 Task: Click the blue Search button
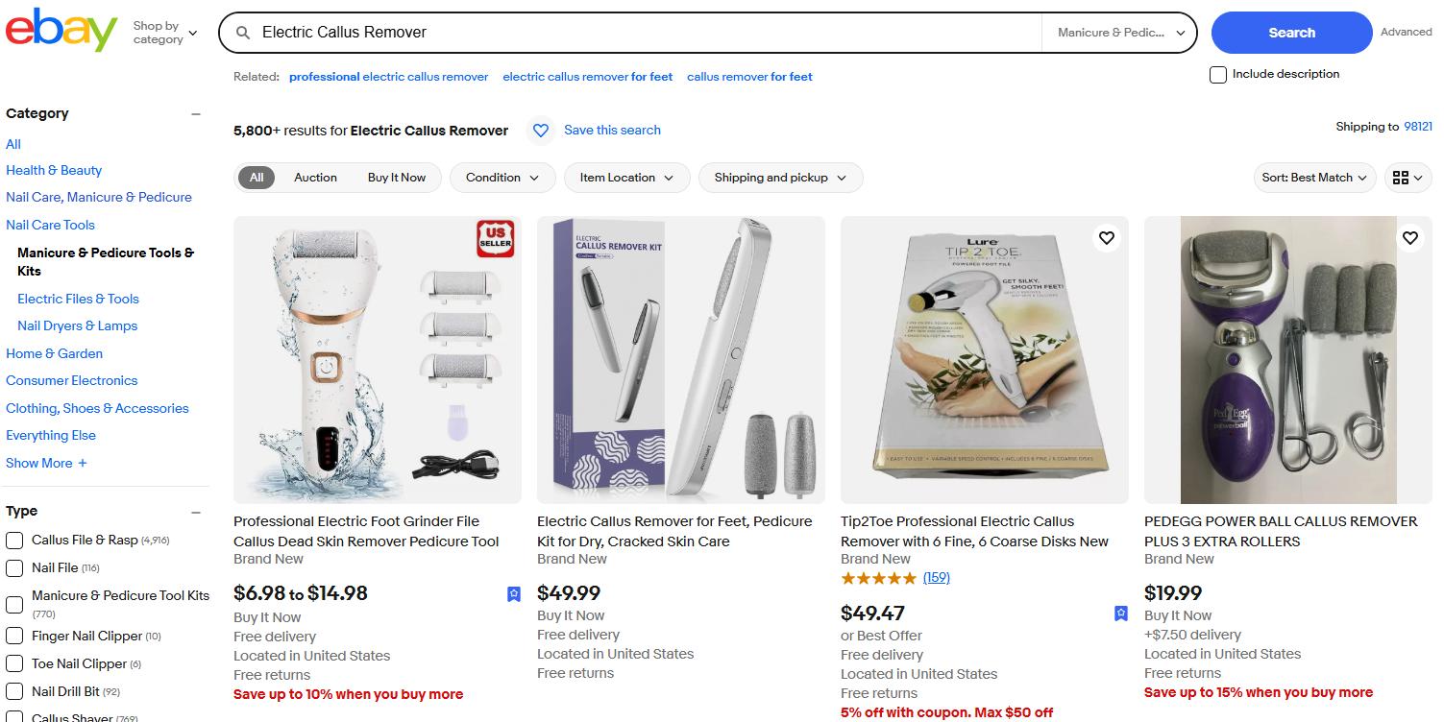tap(1290, 32)
